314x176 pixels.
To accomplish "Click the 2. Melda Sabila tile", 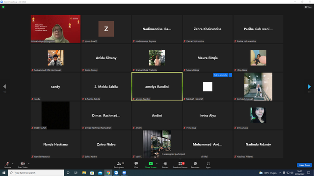I will (x=106, y=87).
